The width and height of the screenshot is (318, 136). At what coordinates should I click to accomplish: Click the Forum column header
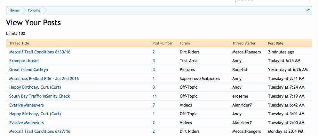pyautogui.click(x=185, y=43)
